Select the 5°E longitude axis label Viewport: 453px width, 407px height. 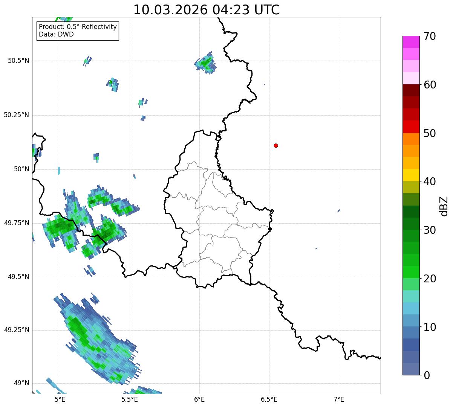60,399
